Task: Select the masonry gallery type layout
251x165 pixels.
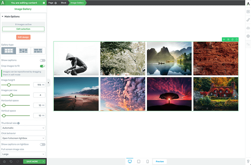Action: tap(23, 51)
